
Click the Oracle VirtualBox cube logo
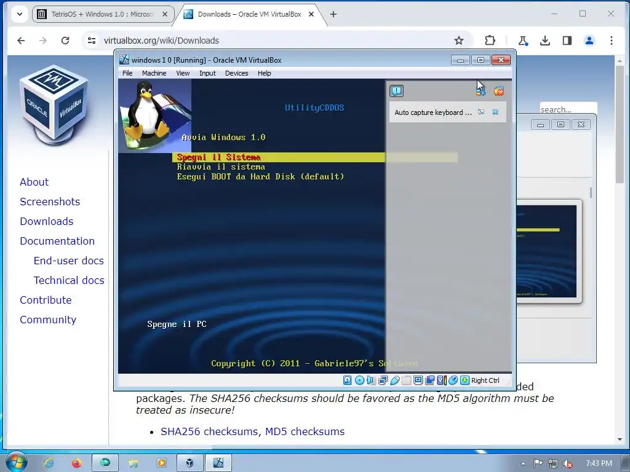(x=54, y=105)
